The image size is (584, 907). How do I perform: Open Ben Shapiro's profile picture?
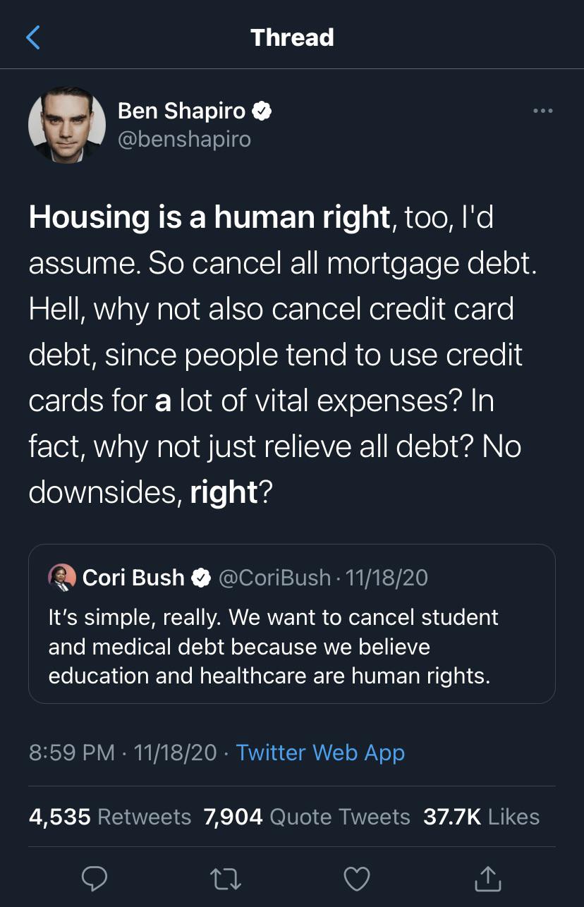tap(66, 125)
